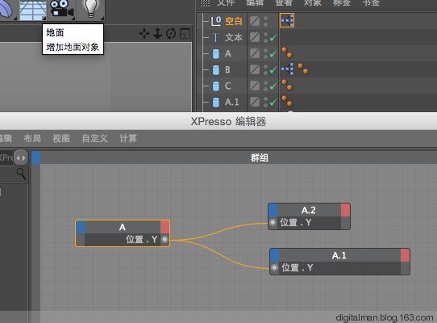Viewport: 437px width, 323px height.
Task: Click the text object icon beside 文本
Action: point(215,37)
